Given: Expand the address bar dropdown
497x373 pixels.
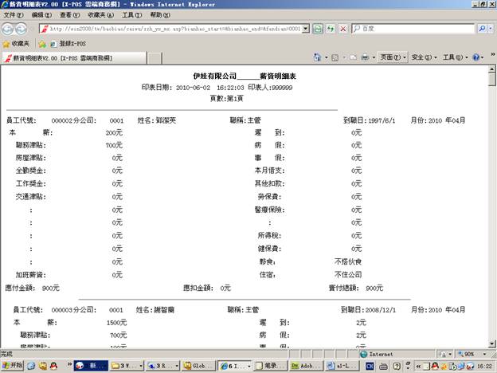Looking at the screenshot, I should point(305,28).
